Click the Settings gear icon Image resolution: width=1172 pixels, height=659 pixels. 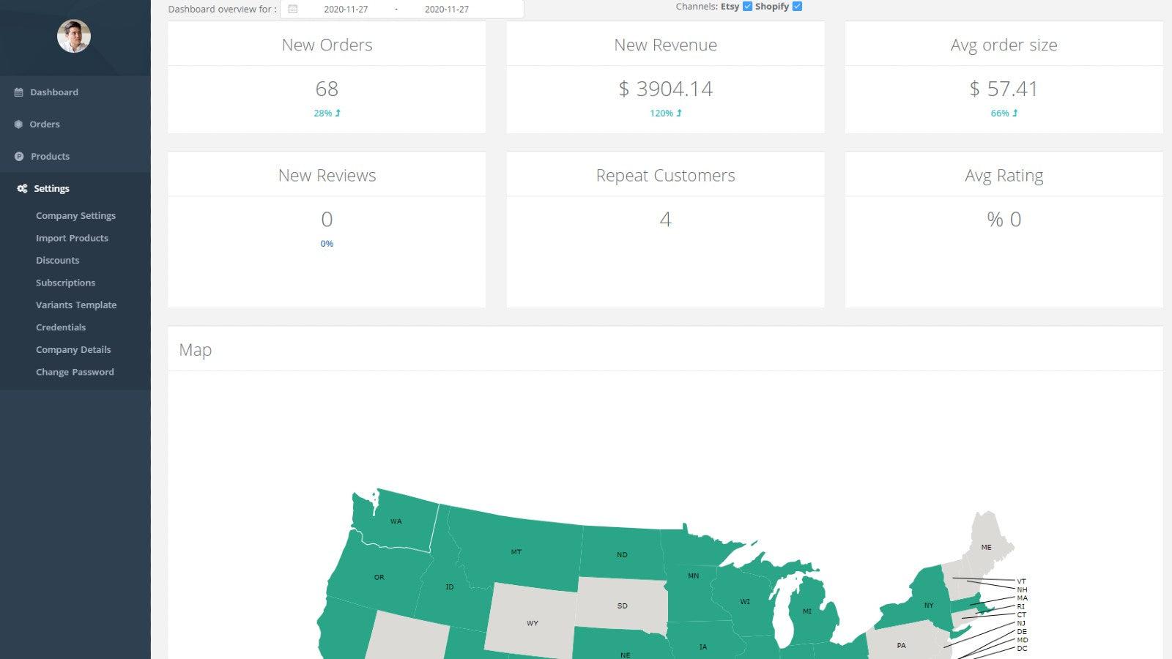coord(21,188)
